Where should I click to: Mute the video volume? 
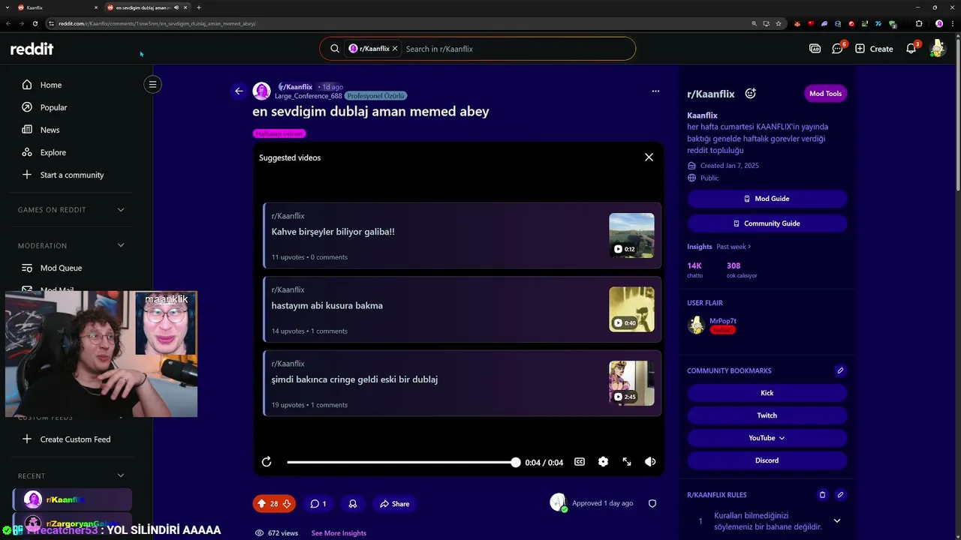[x=650, y=462]
